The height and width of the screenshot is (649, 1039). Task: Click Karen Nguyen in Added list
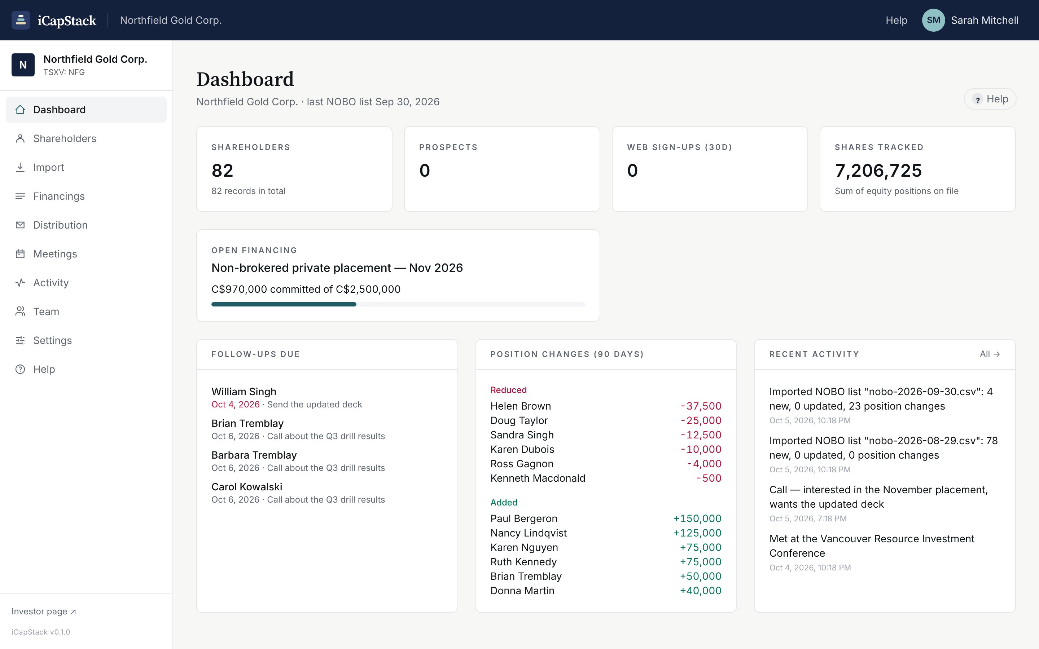[x=524, y=547]
